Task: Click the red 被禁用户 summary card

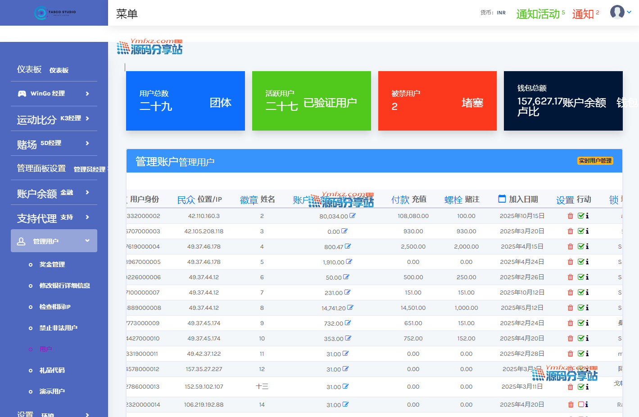Action: click(437, 101)
